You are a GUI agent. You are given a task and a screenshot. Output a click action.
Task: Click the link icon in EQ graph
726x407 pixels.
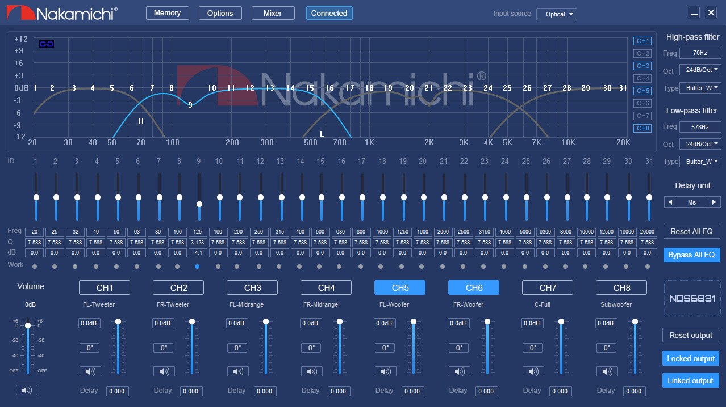point(47,44)
